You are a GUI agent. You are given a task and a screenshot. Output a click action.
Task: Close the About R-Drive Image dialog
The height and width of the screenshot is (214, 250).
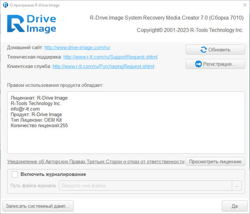click(x=244, y=5)
